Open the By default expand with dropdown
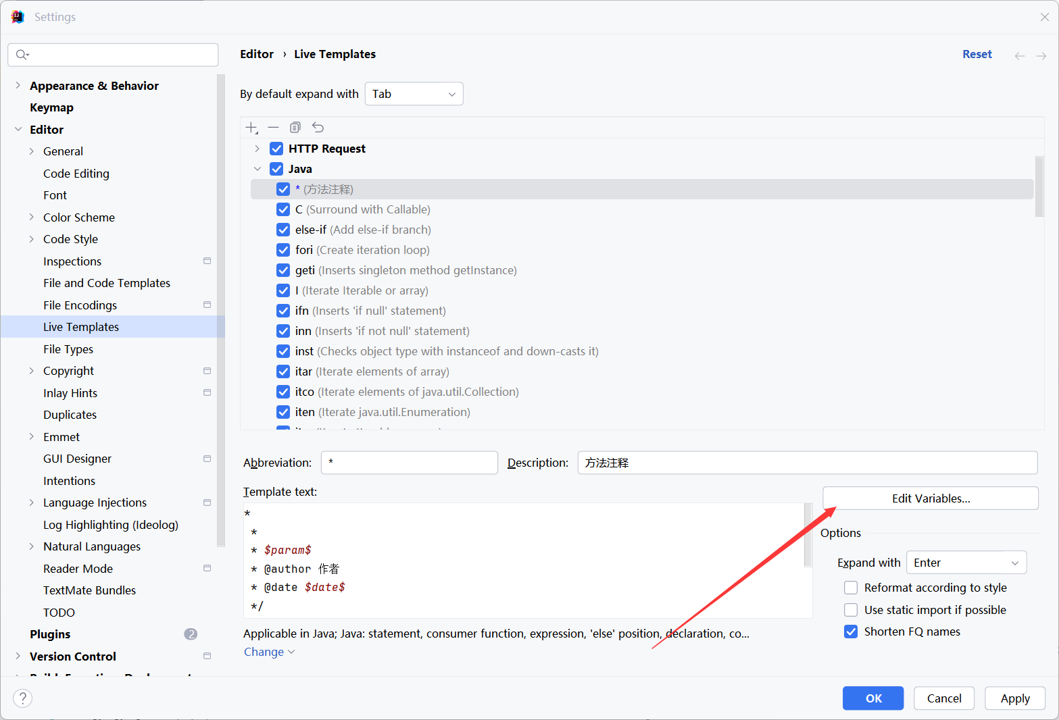1059x720 pixels. pos(414,94)
